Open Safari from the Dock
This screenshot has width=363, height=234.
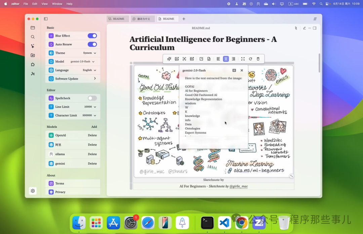click(x=148, y=223)
